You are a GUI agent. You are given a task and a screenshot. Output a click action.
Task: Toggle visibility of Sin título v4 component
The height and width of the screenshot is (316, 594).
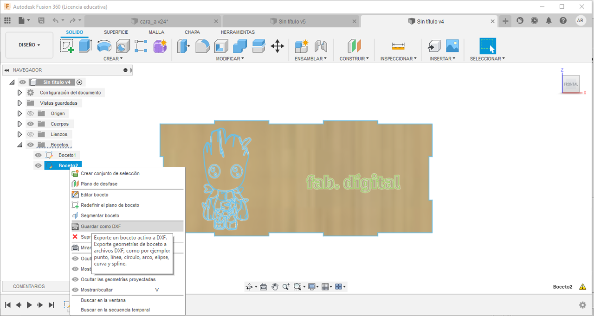tap(22, 82)
